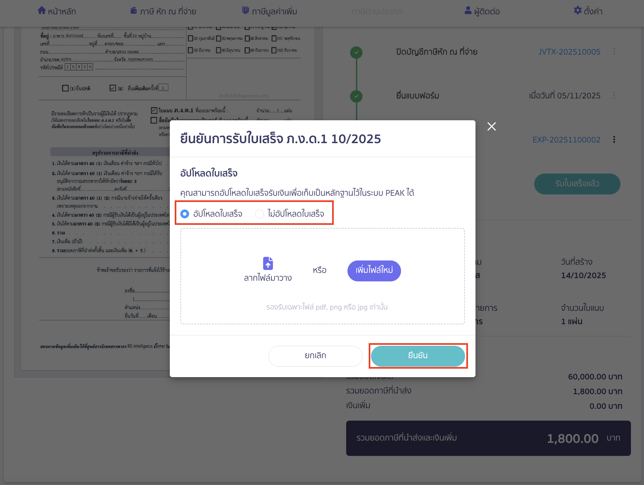
Task: Open the kebab menu next to EXP-20251100002
Action: point(614,139)
